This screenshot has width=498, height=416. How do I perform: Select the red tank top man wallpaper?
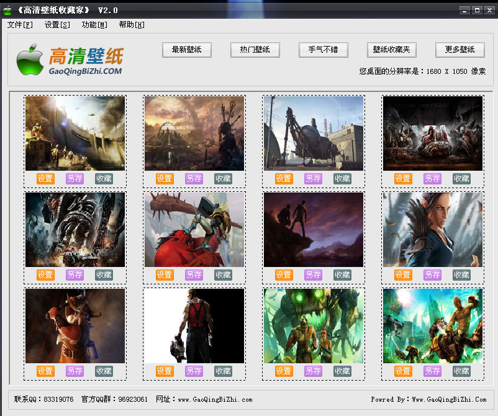pyautogui.click(x=194, y=326)
